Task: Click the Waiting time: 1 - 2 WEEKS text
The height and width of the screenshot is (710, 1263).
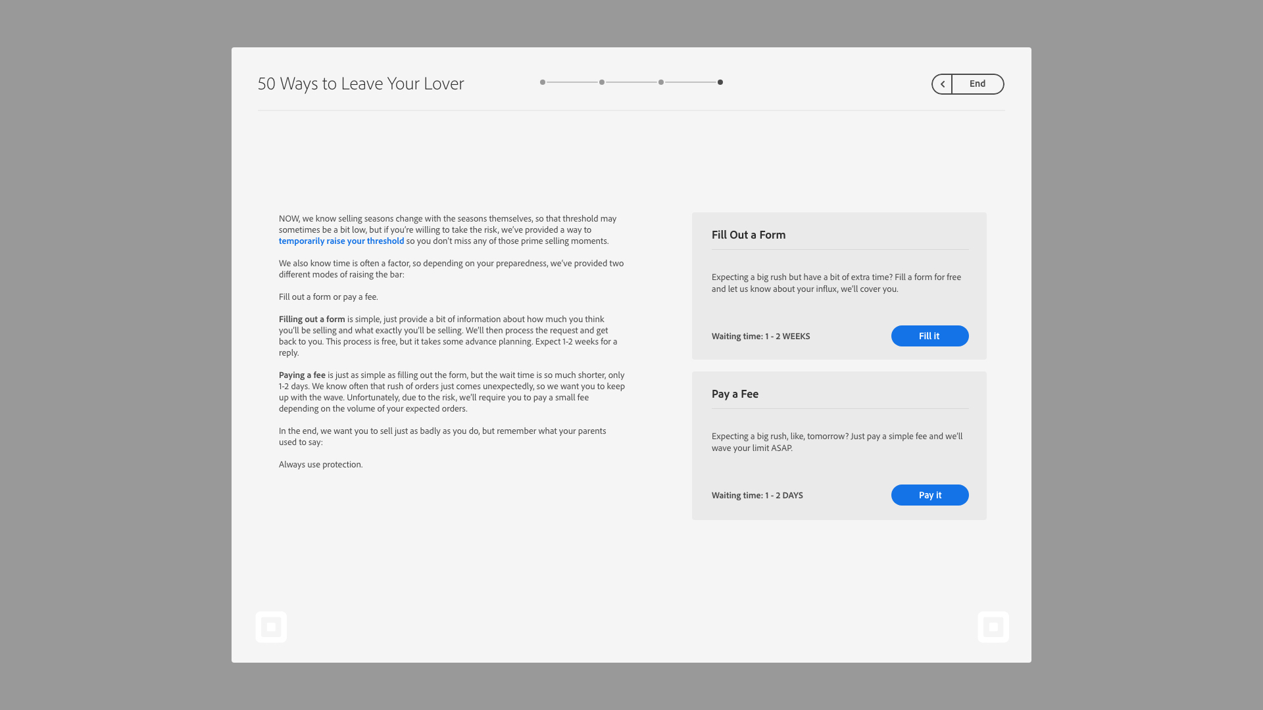Action: (x=760, y=336)
